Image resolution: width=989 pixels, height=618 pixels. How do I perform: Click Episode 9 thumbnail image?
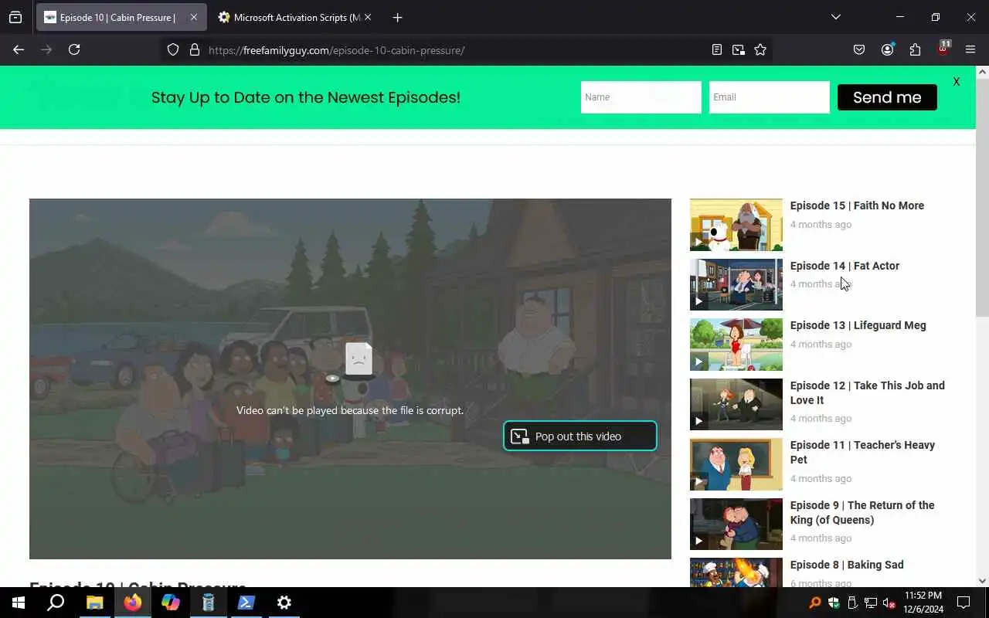pos(736,524)
